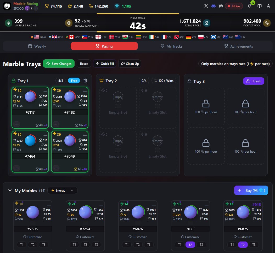
Task: Open the X (Twitter) link icon
Action: click(x=206, y=6)
